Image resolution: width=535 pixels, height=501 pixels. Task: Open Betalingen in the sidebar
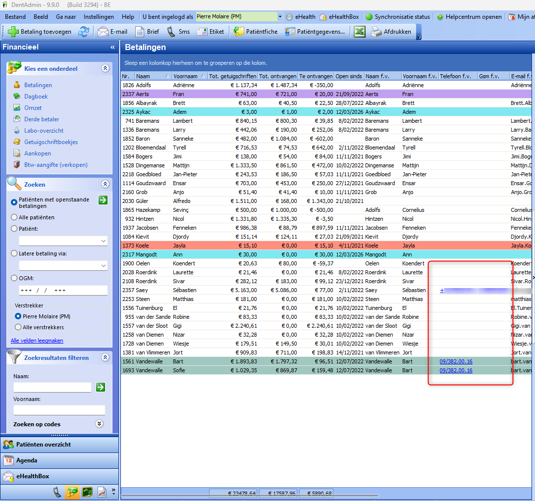coord(38,85)
